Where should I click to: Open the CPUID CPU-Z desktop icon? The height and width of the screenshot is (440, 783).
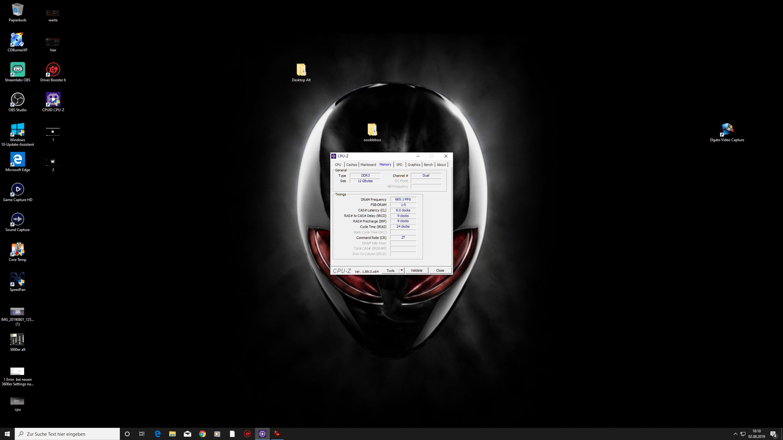(x=53, y=100)
